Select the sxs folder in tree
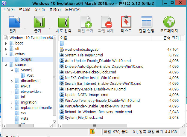Image resolution: width=187 pixels, height=137 pixels. (23, 113)
